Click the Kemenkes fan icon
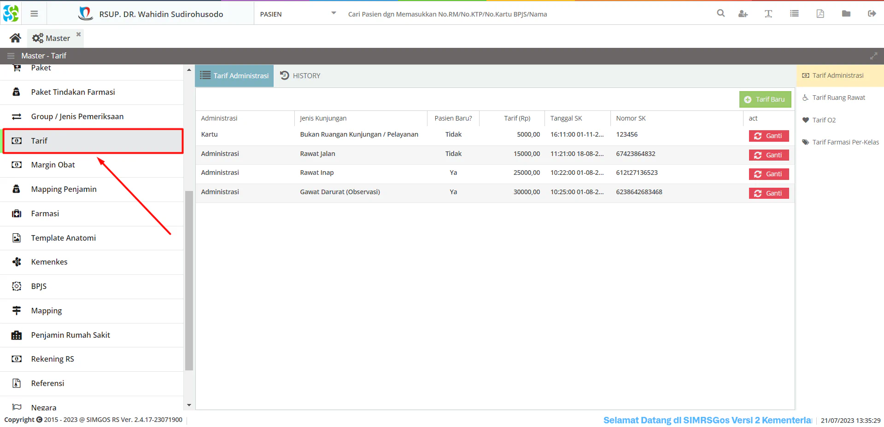The image size is (884, 427). (17, 262)
